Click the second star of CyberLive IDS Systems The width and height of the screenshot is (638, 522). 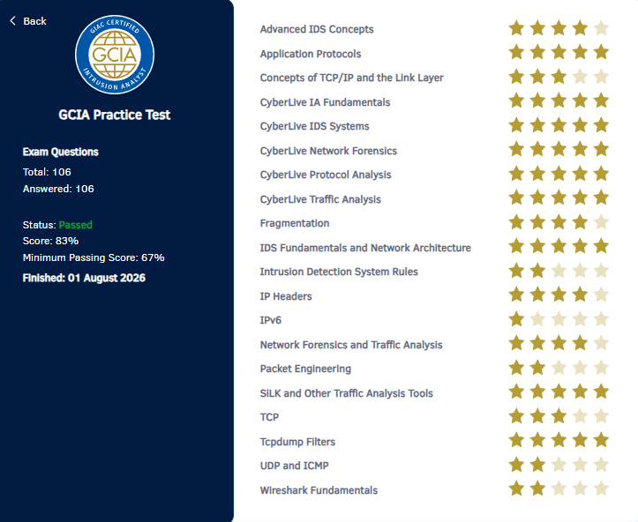pos(538,125)
